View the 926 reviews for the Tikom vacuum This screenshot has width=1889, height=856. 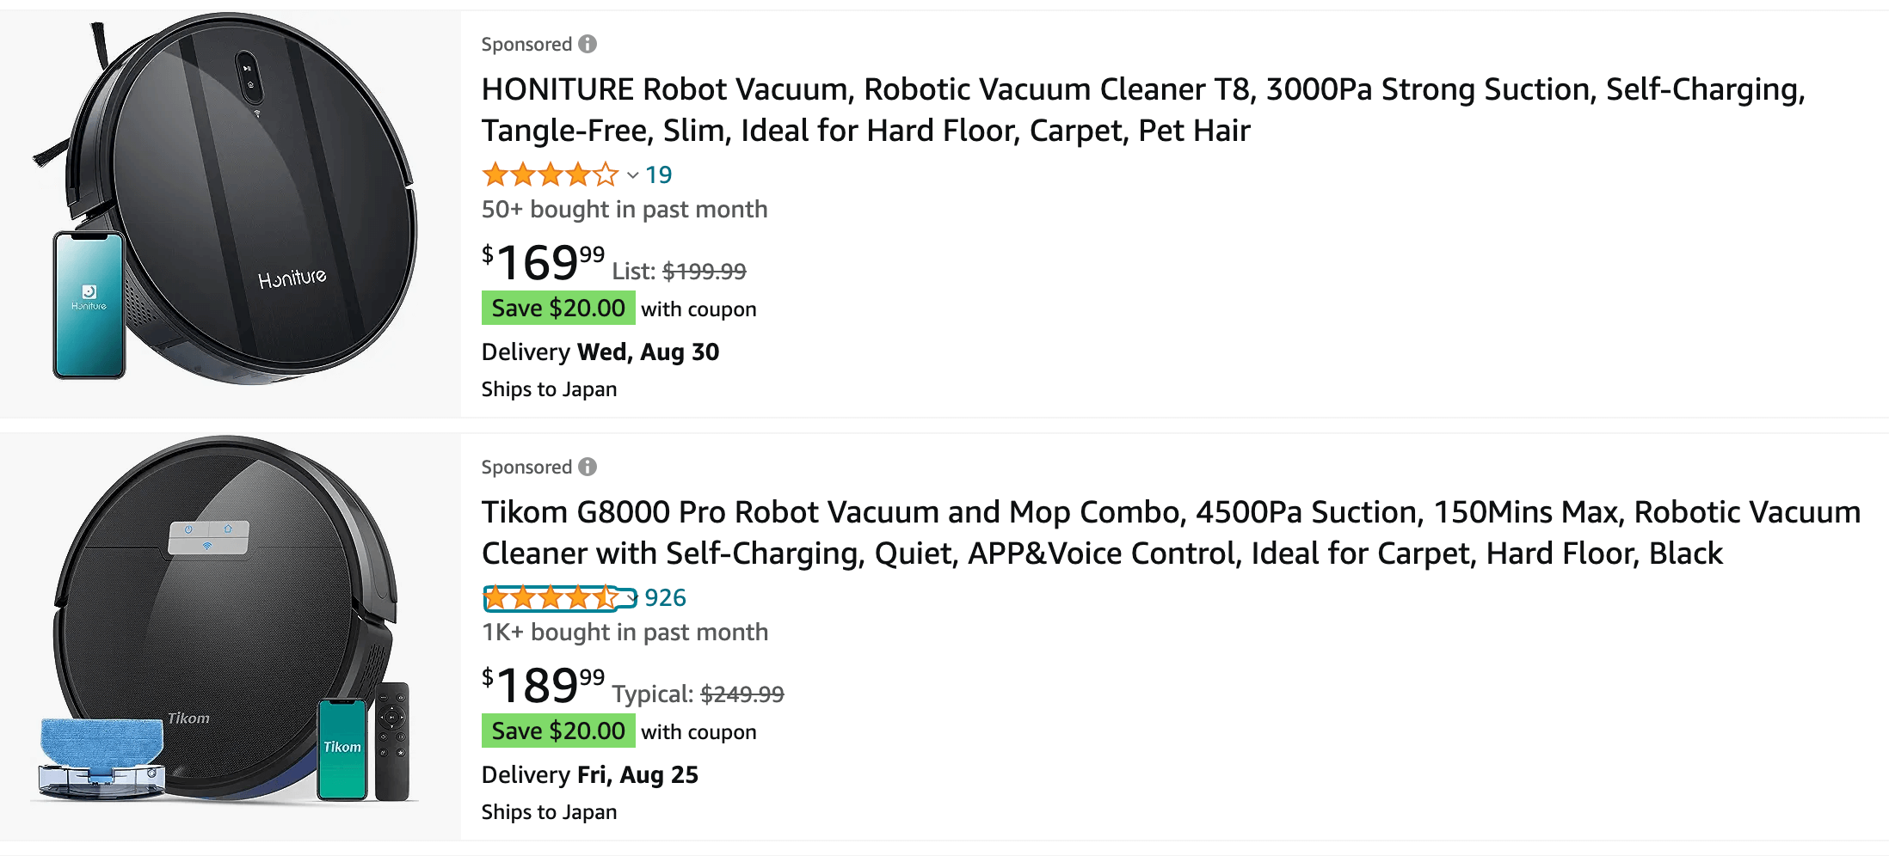pos(665,598)
